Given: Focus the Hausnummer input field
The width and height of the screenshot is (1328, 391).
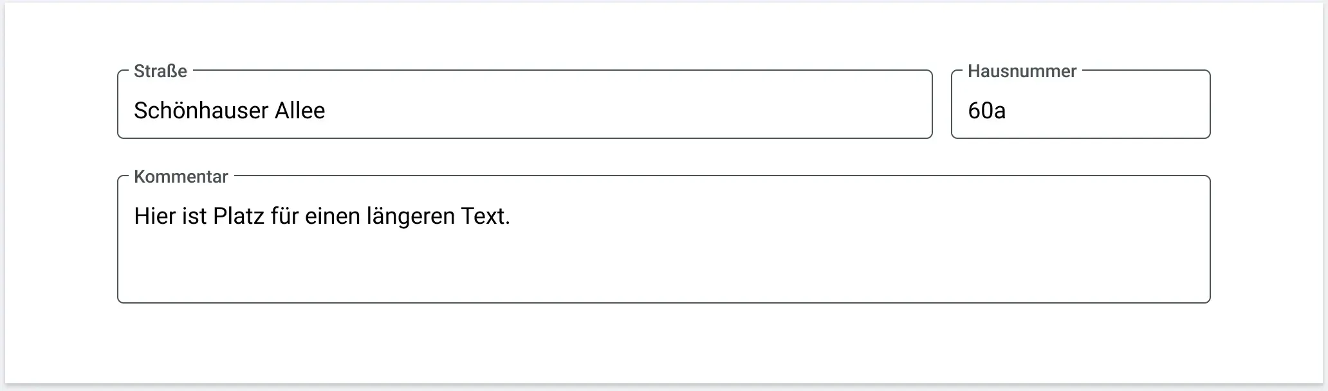Looking at the screenshot, I should 1080,104.
